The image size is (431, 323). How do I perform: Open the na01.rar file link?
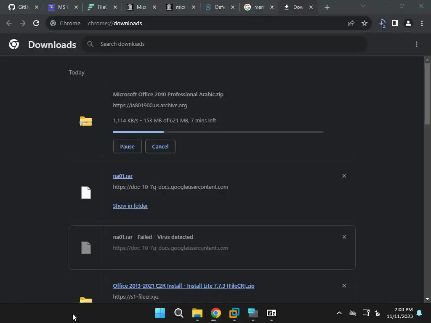122,176
